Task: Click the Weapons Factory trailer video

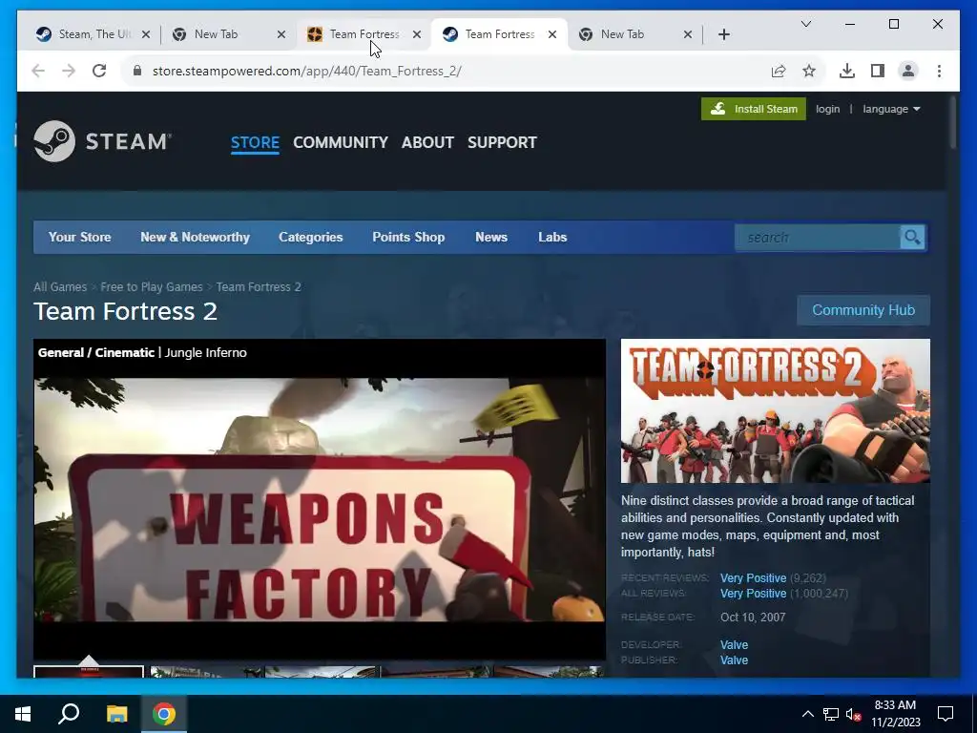Action: [x=319, y=498]
